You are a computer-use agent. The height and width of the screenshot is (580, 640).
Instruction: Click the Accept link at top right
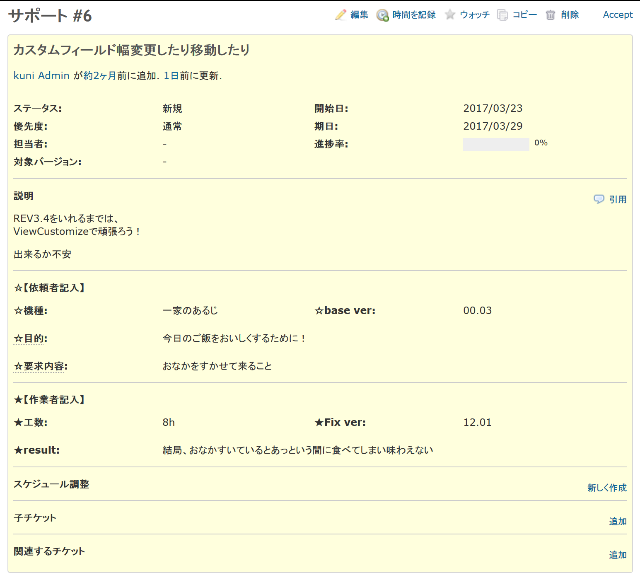pyautogui.click(x=618, y=15)
